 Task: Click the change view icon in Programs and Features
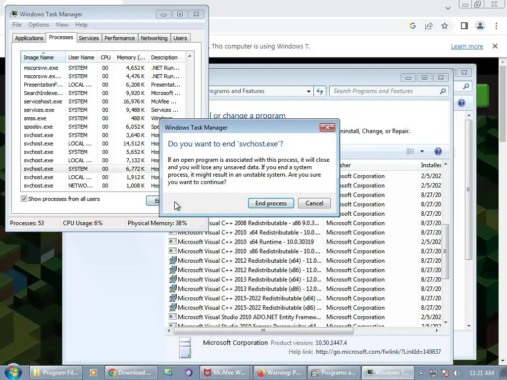[410, 151]
